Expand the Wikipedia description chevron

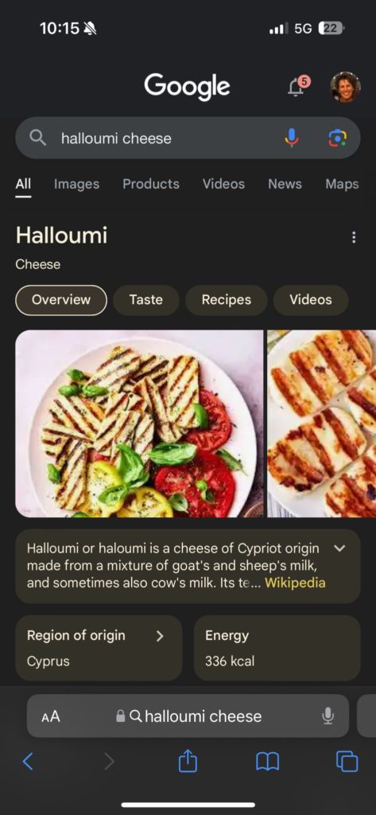339,548
